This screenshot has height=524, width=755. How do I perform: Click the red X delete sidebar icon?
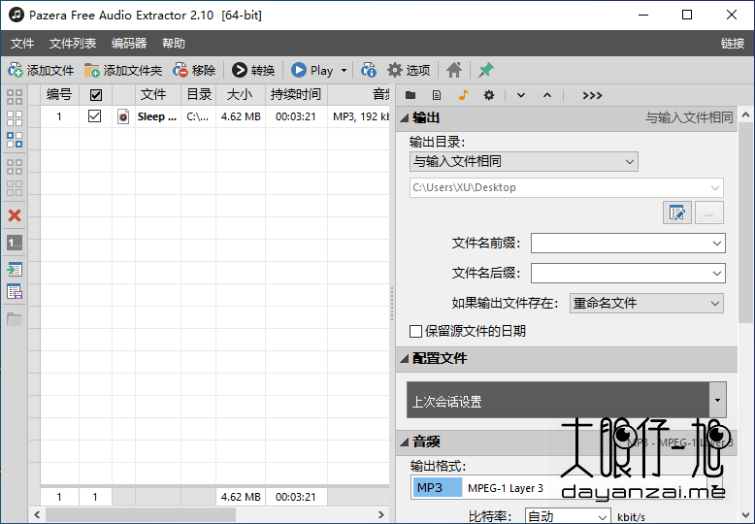point(15,215)
